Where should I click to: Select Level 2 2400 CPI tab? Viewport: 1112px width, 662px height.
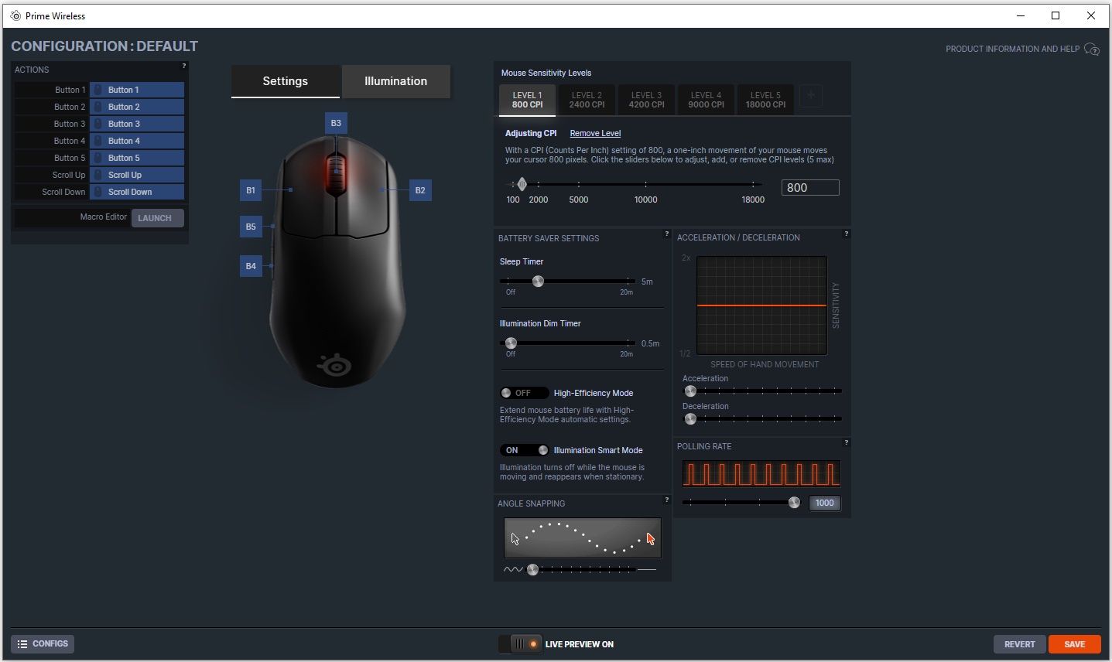(x=587, y=100)
